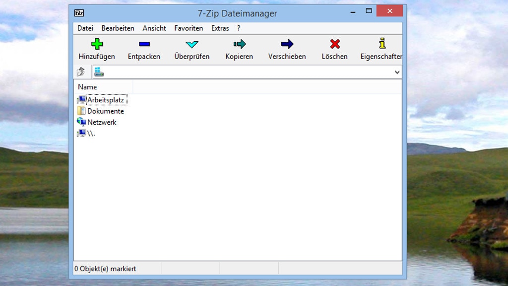
Task: Close the 7-Zip Dateimanager window
Action: 390,11
